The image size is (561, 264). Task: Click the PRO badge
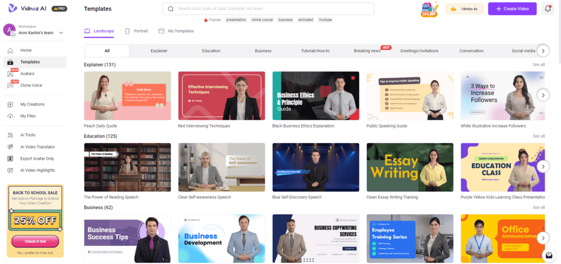pos(59,9)
